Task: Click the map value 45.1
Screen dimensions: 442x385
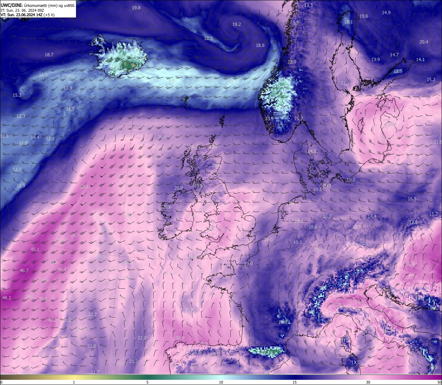Action: [x=35, y=249]
